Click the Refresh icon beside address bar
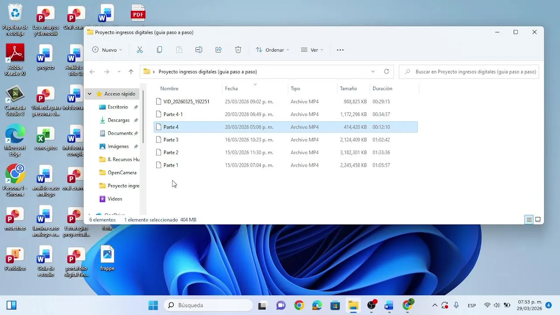Image resolution: width=560 pixels, height=315 pixels. point(386,71)
